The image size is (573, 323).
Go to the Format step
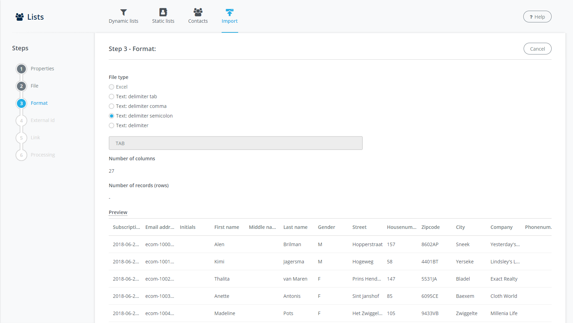[x=39, y=103]
